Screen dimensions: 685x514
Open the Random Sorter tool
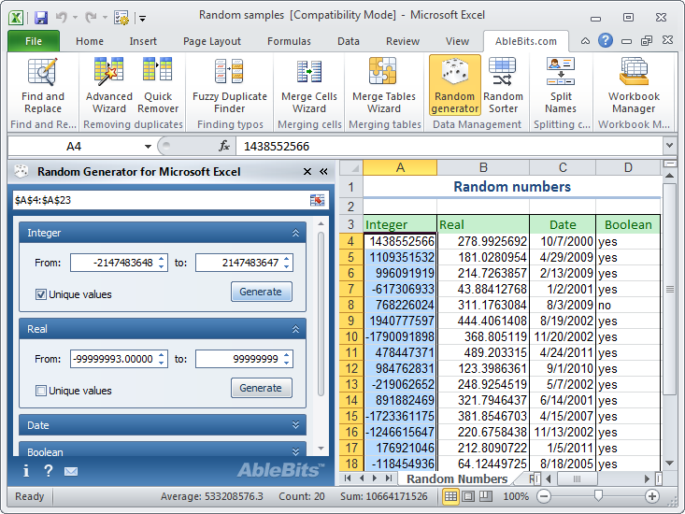503,86
